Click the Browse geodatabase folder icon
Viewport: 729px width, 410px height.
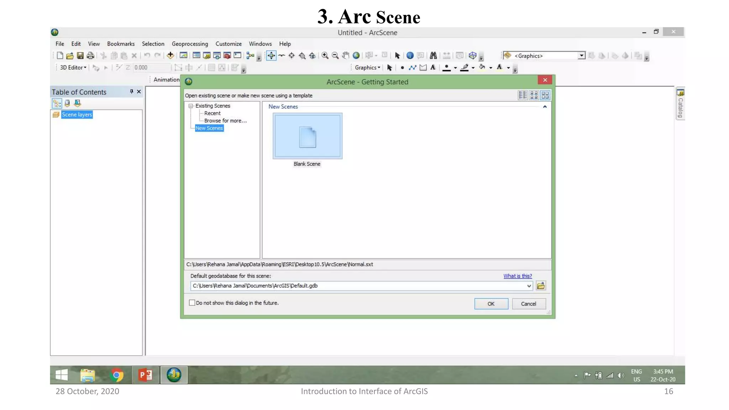(541, 286)
